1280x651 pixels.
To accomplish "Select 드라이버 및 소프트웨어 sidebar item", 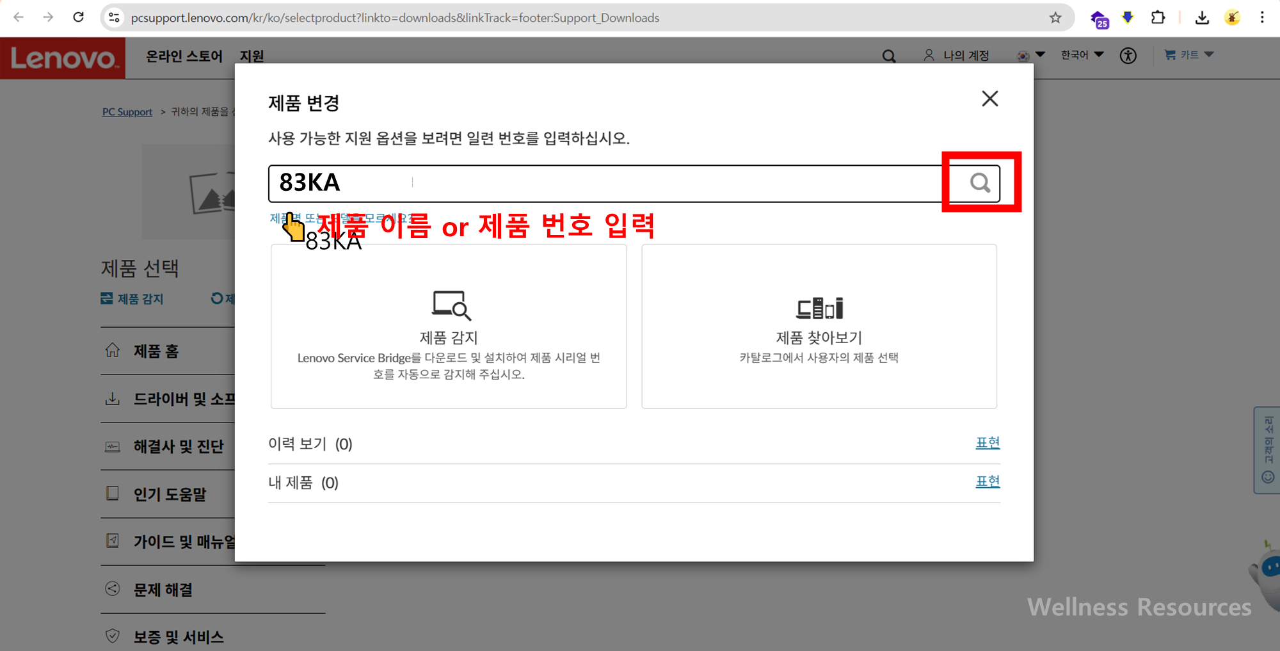I will (184, 399).
